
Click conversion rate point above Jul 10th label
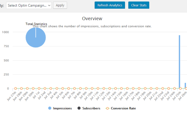click(92, 89)
